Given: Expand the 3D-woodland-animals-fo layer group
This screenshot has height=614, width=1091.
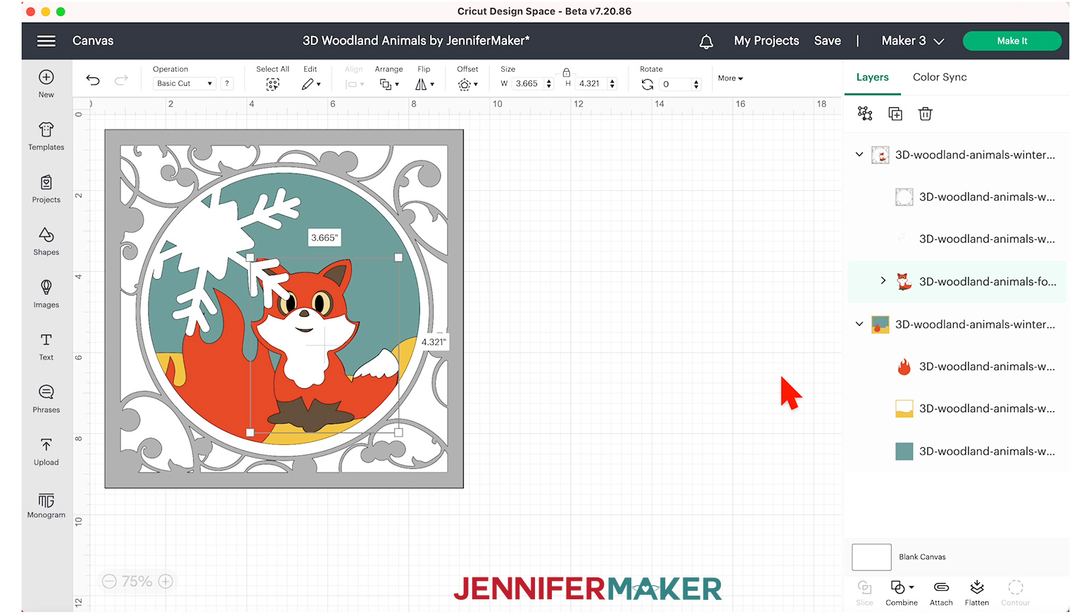Looking at the screenshot, I should pyautogui.click(x=883, y=281).
